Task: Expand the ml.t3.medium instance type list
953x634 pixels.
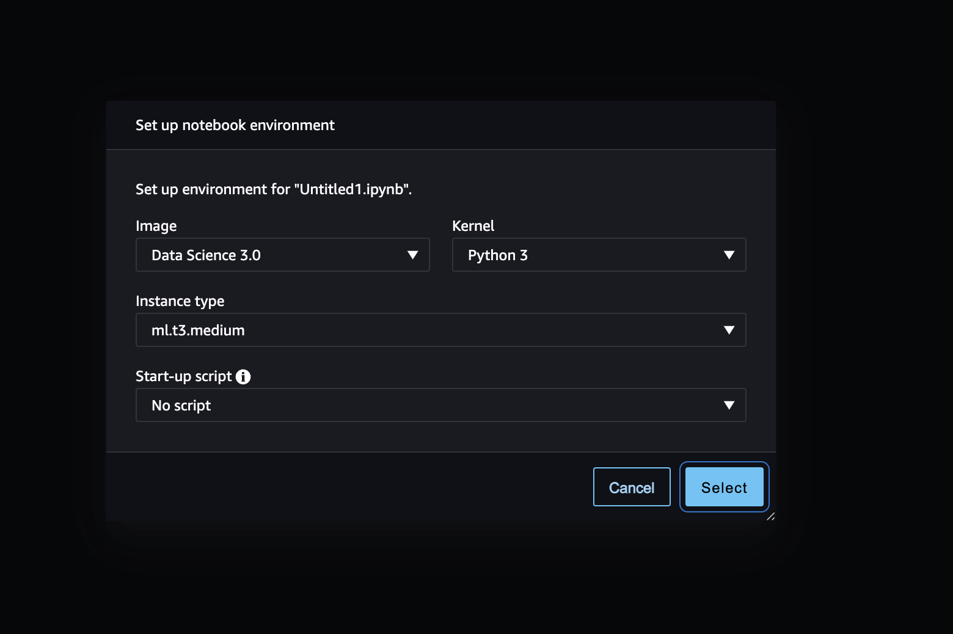Action: [x=428, y=330]
